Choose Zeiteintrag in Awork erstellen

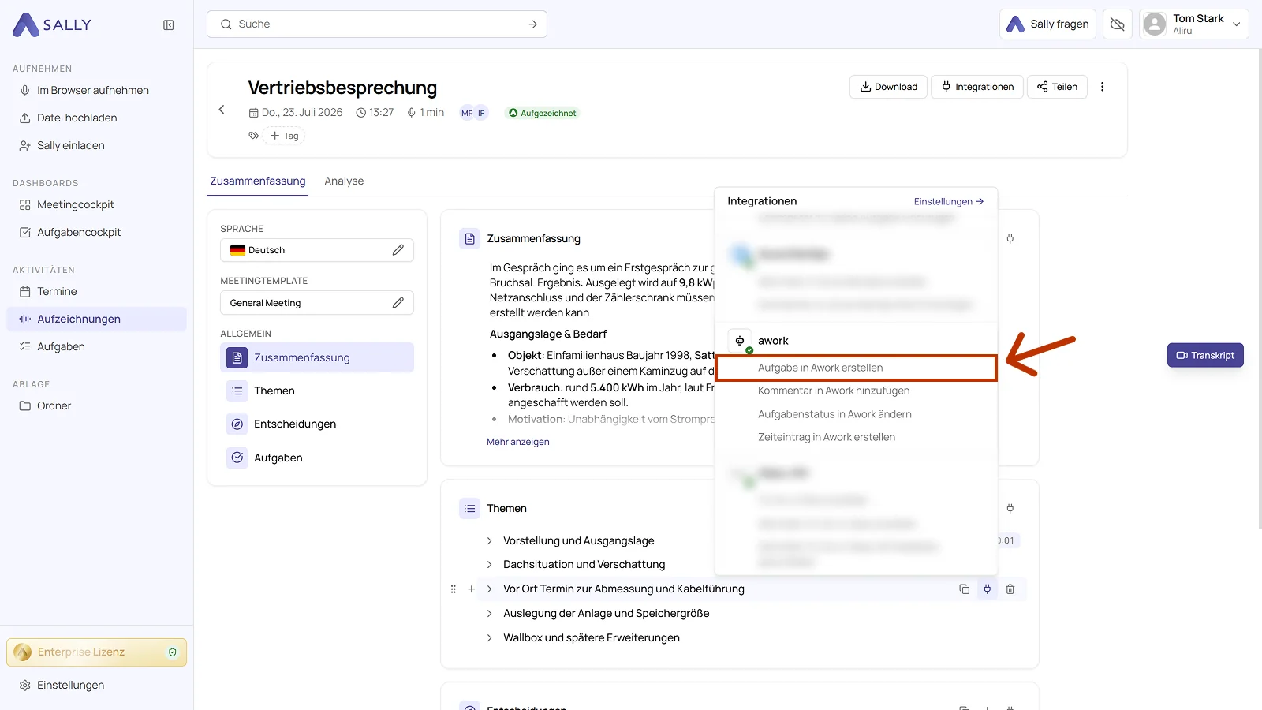pos(827,437)
